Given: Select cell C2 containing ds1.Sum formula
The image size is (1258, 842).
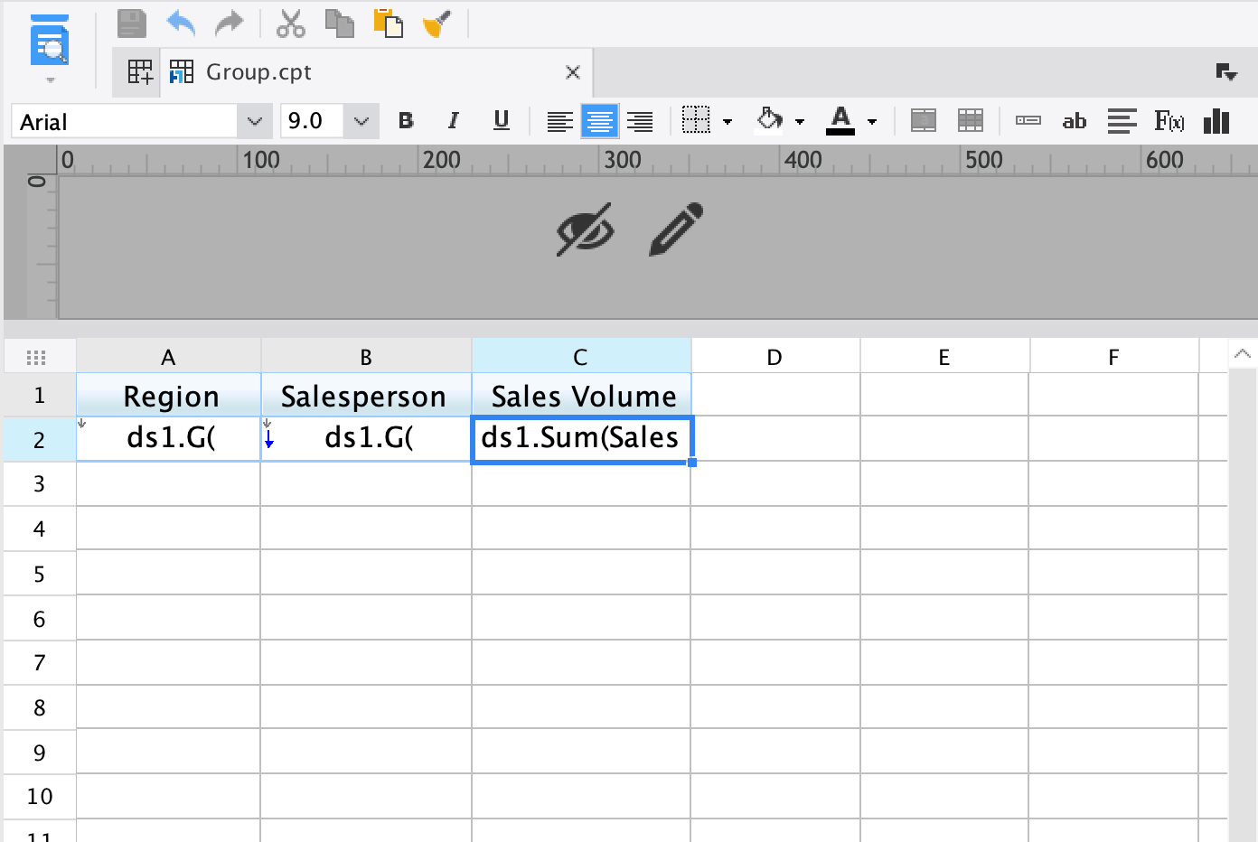Looking at the screenshot, I should [x=580, y=439].
